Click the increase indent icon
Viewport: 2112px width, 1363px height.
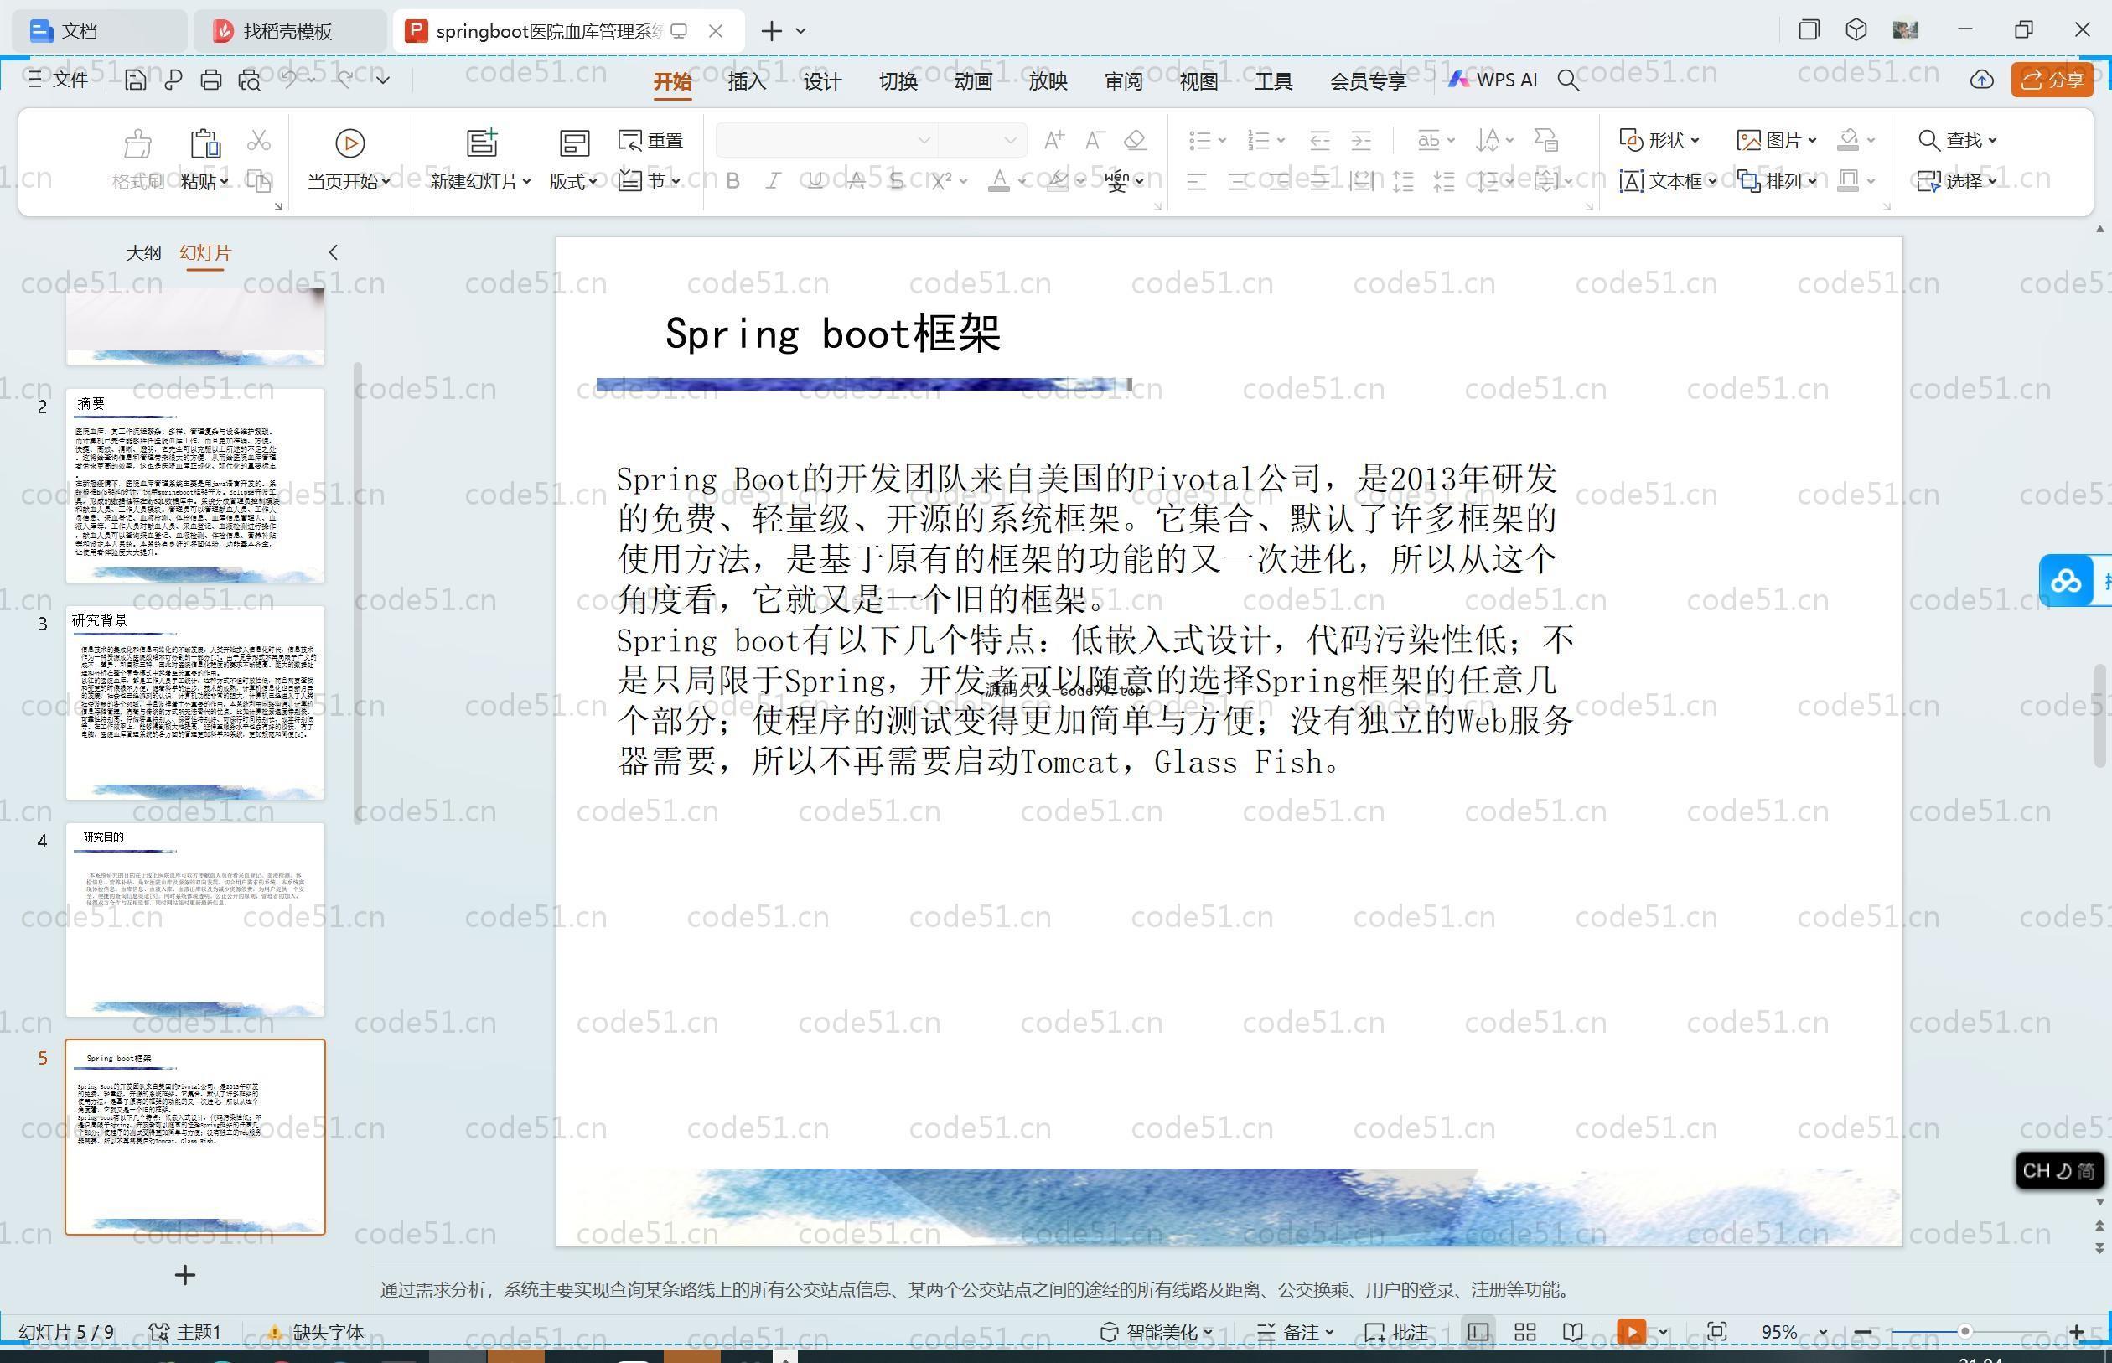point(1361,140)
